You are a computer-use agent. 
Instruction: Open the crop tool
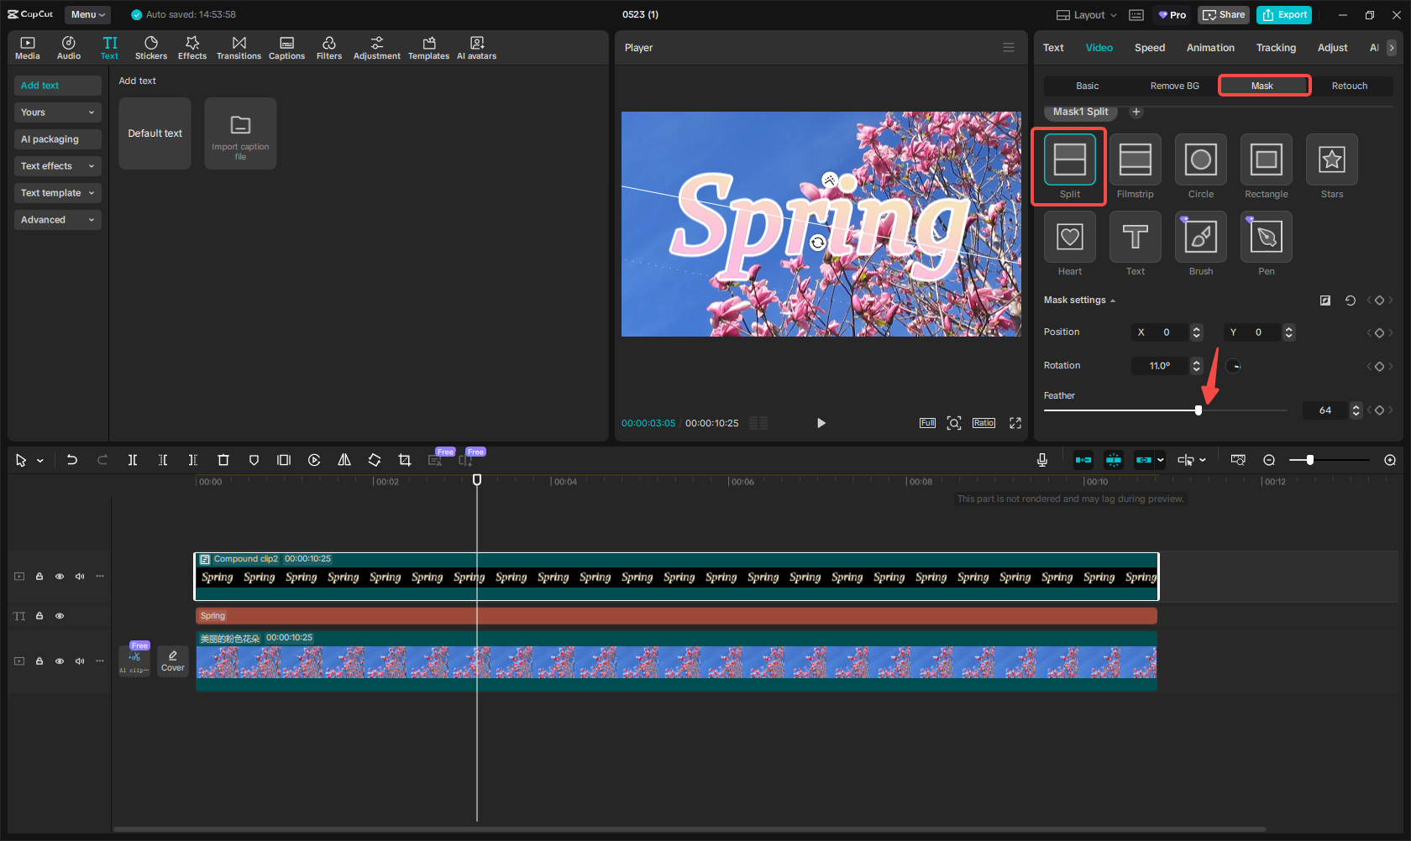[405, 460]
